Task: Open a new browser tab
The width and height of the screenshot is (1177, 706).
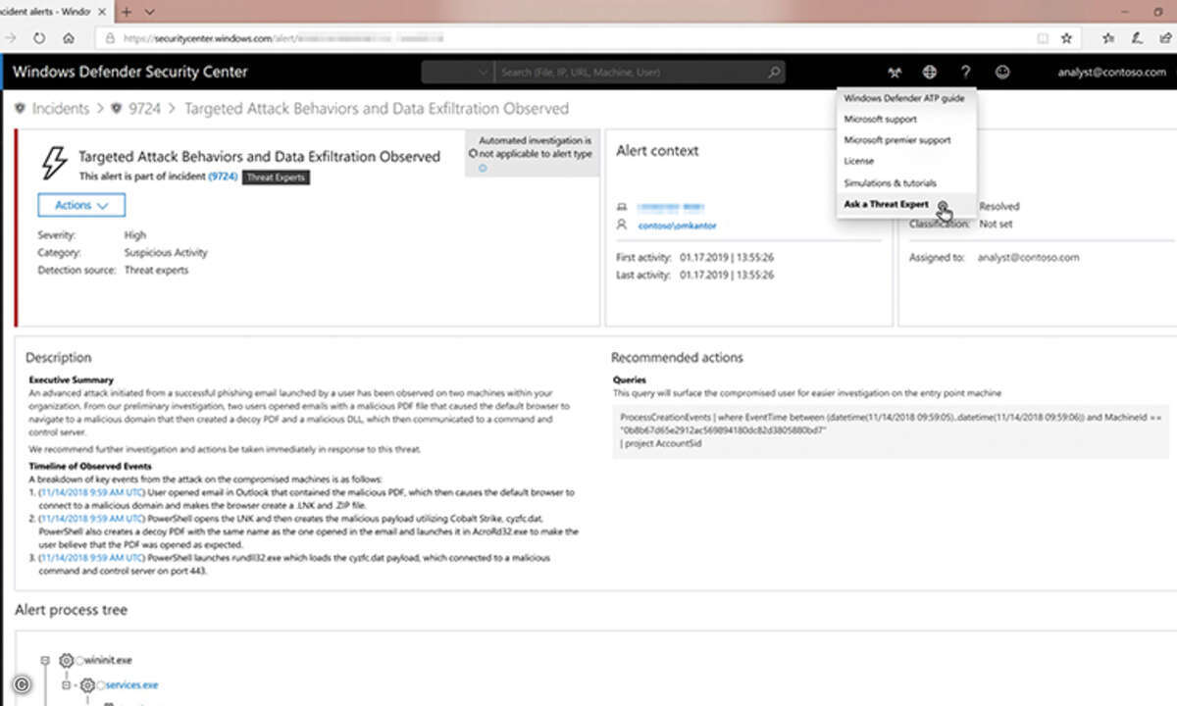Action: (127, 12)
